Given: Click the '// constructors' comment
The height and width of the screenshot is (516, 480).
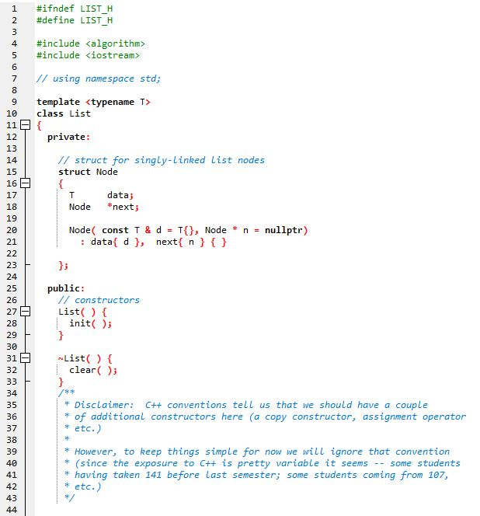Looking at the screenshot, I should point(99,300).
